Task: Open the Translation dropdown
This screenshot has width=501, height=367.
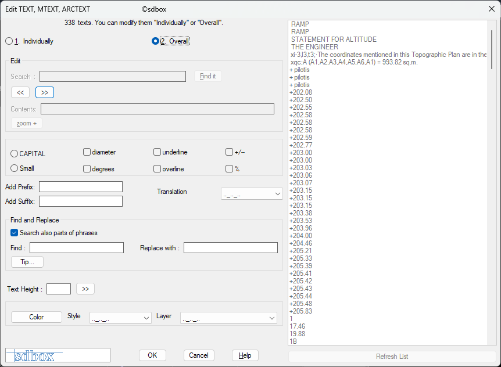Action: [252, 194]
